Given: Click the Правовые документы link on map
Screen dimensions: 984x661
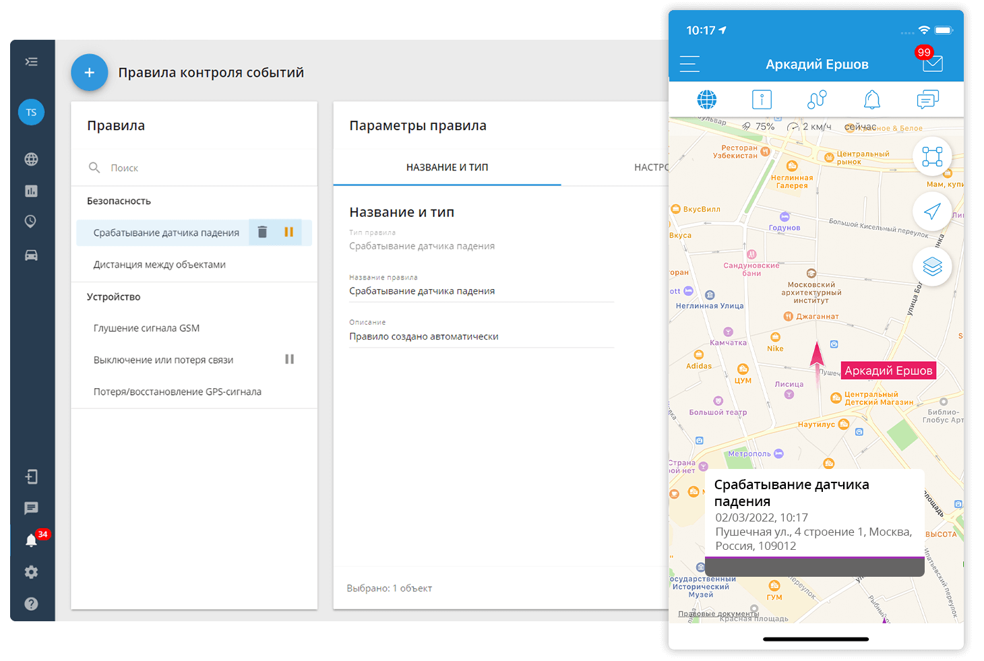Looking at the screenshot, I should pyautogui.click(x=718, y=614).
